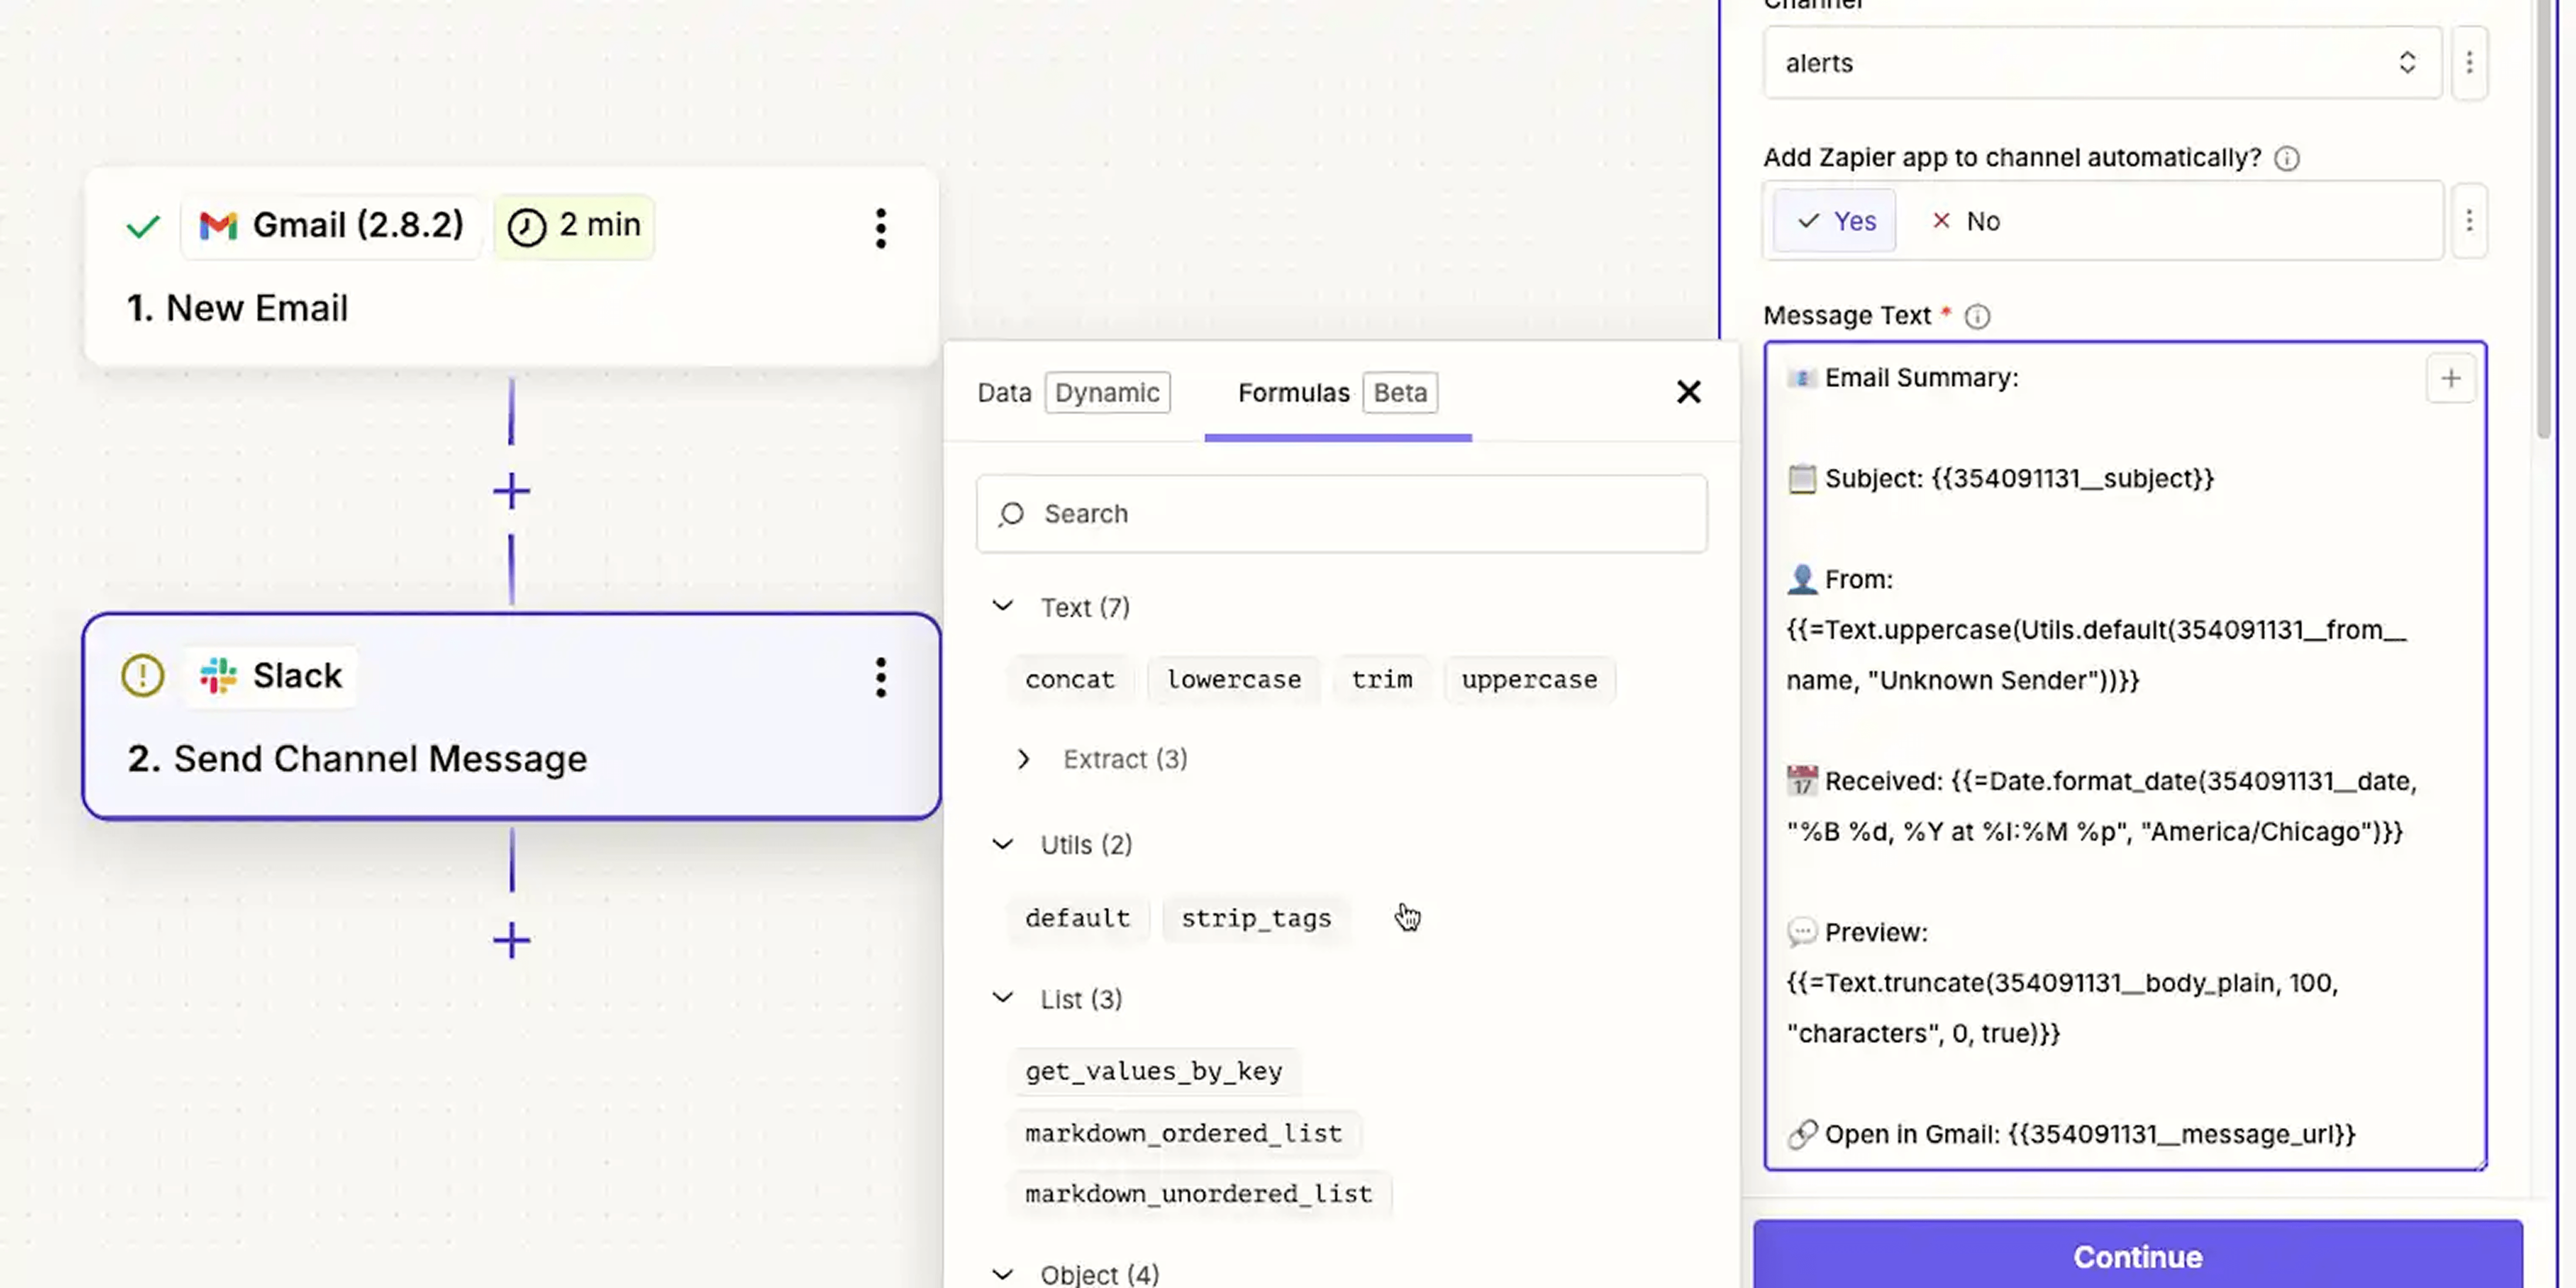This screenshot has height=1288, width=2576.
Task: Expand the Extract (3) formula group
Action: pyautogui.click(x=1023, y=759)
